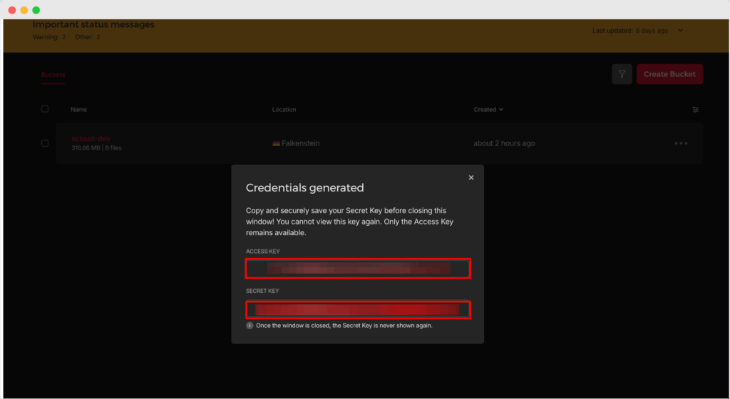
Task: Click the Name column header
Action: (x=78, y=110)
